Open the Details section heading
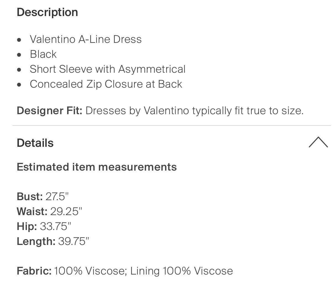 [35, 143]
